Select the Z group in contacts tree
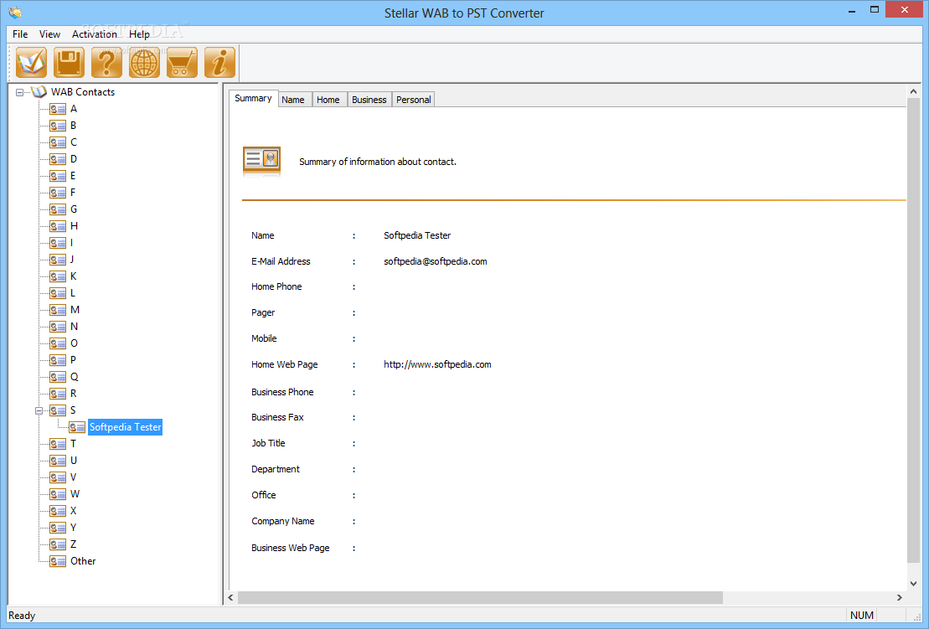The image size is (929, 629). coord(74,544)
